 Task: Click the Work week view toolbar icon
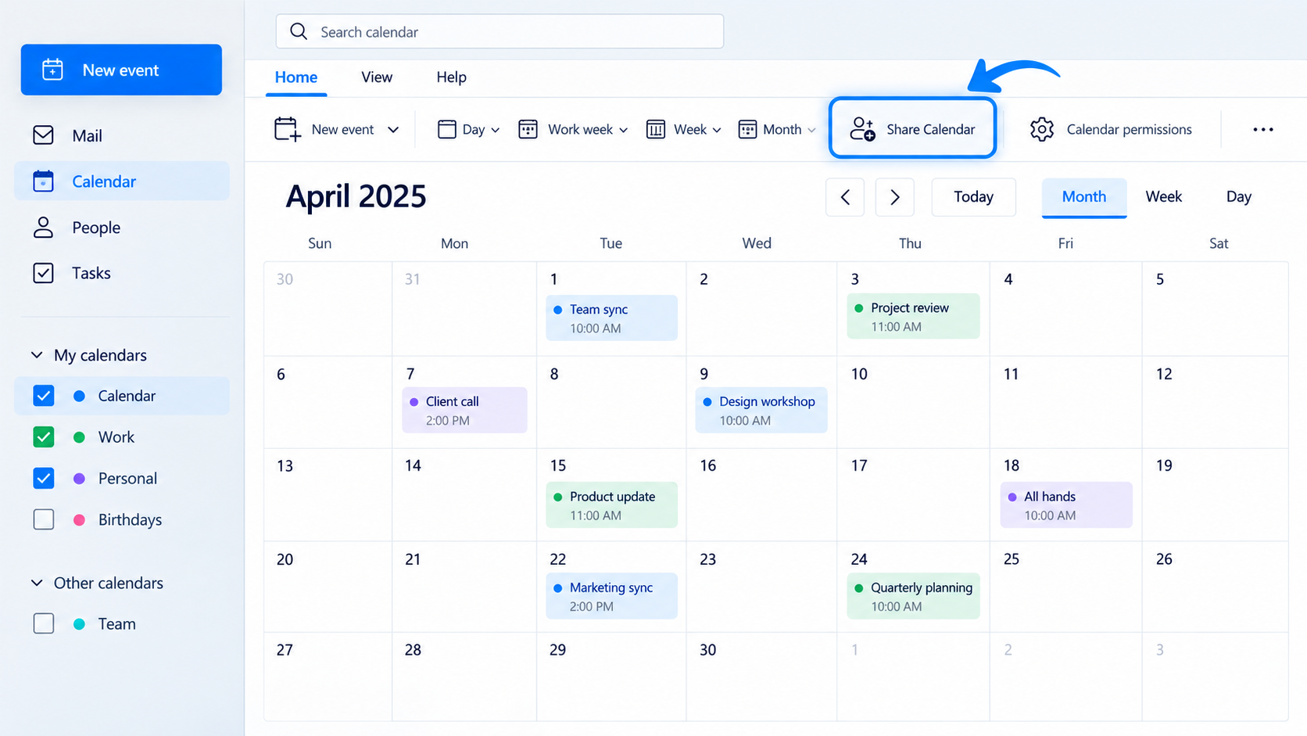pos(528,129)
